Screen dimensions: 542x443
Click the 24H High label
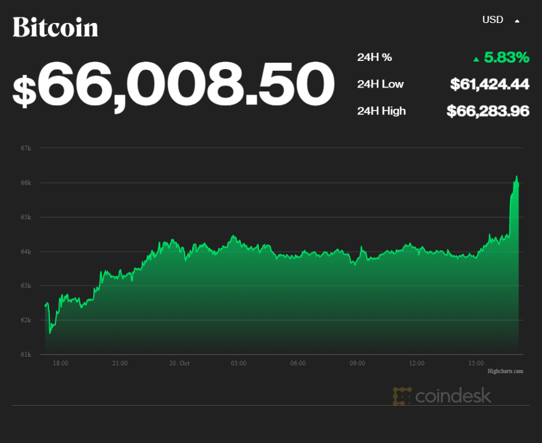[x=382, y=111]
